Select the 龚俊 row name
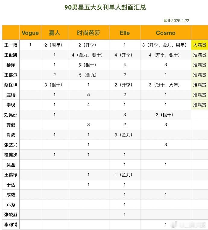This screenshot has width=208, height=230. (x=11, y=125)
